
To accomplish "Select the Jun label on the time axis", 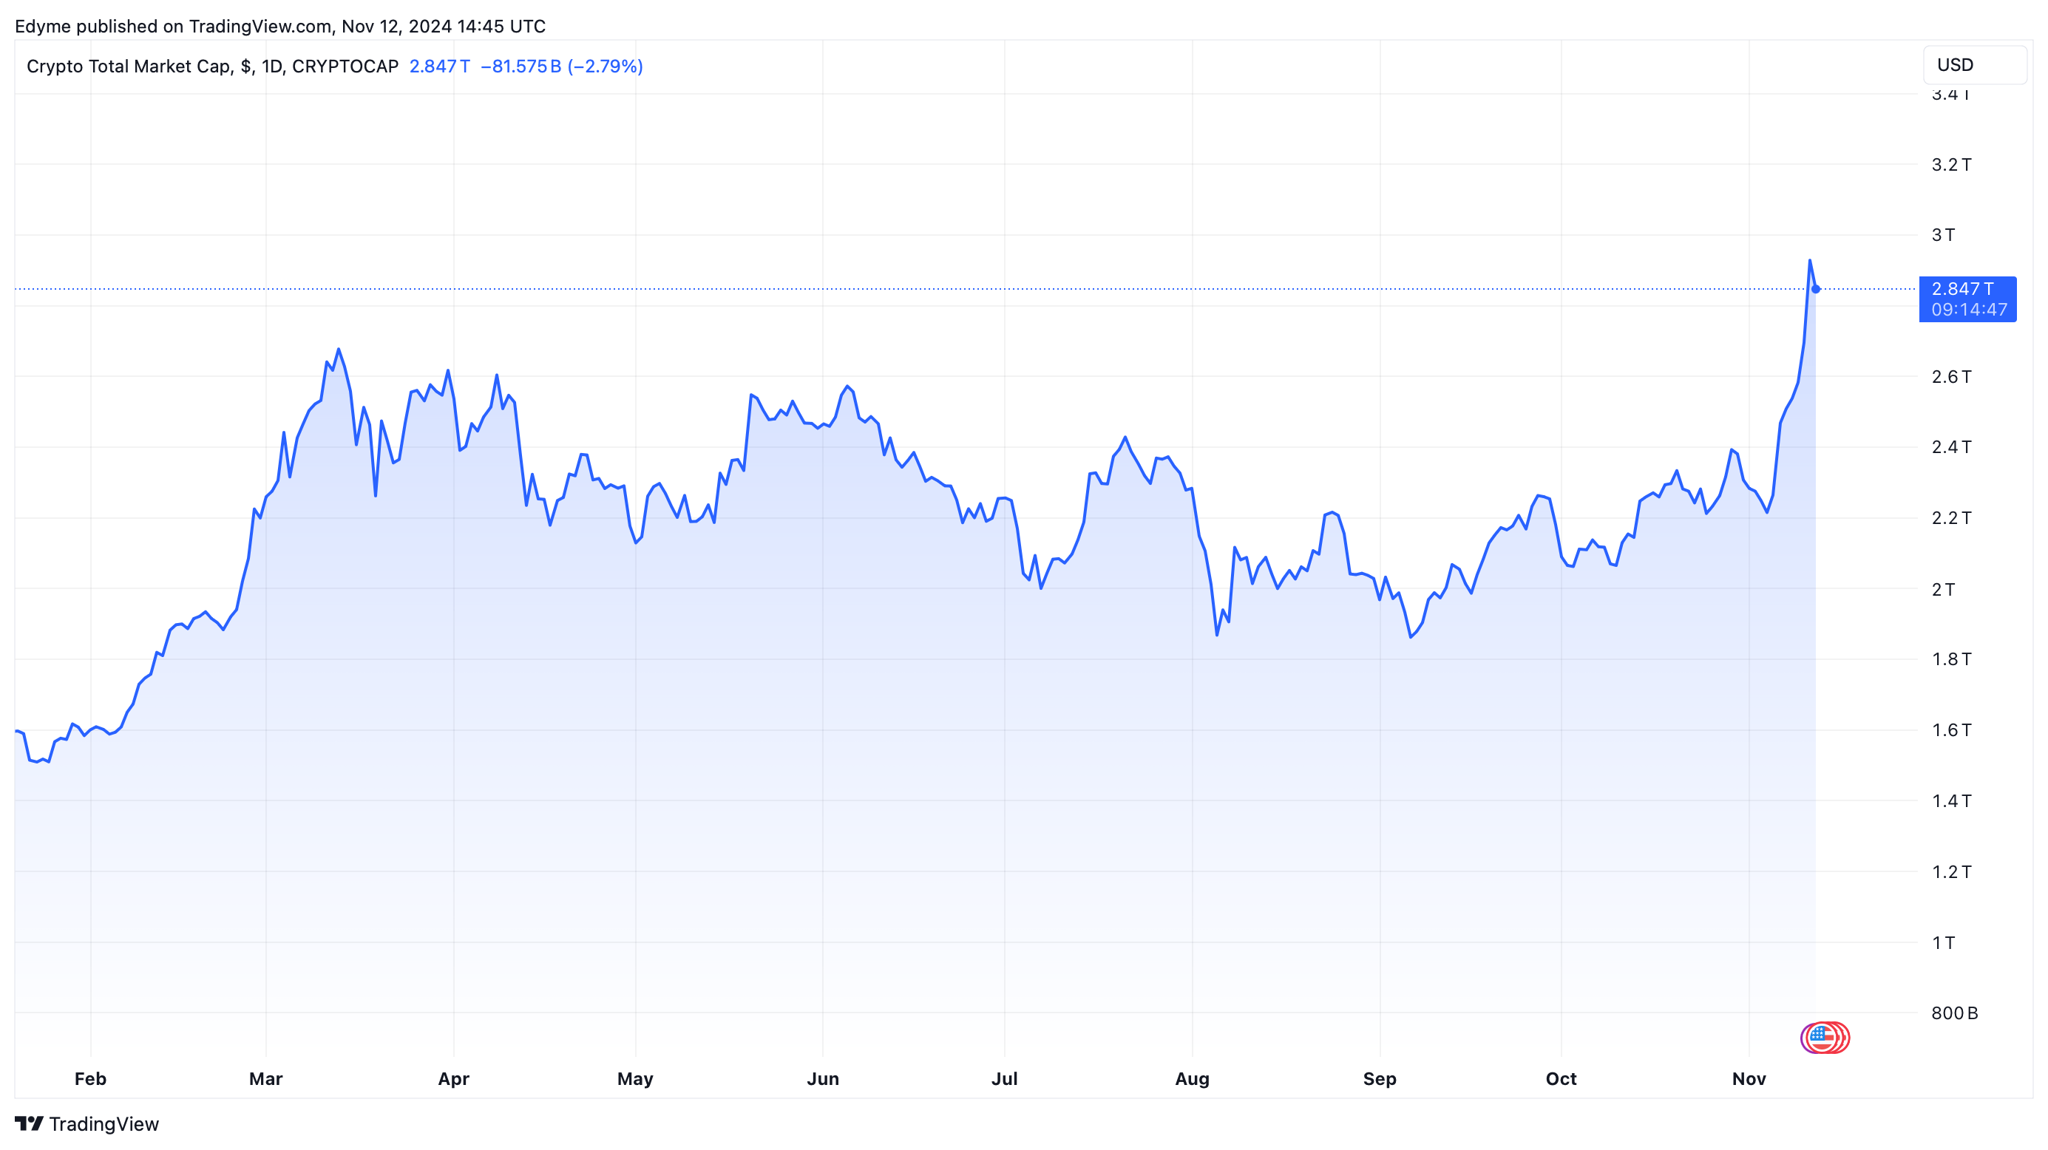I will coord(823,1078).
